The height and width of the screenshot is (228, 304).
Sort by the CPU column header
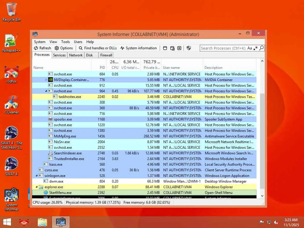pyautogui.click(x=113, y=68)
